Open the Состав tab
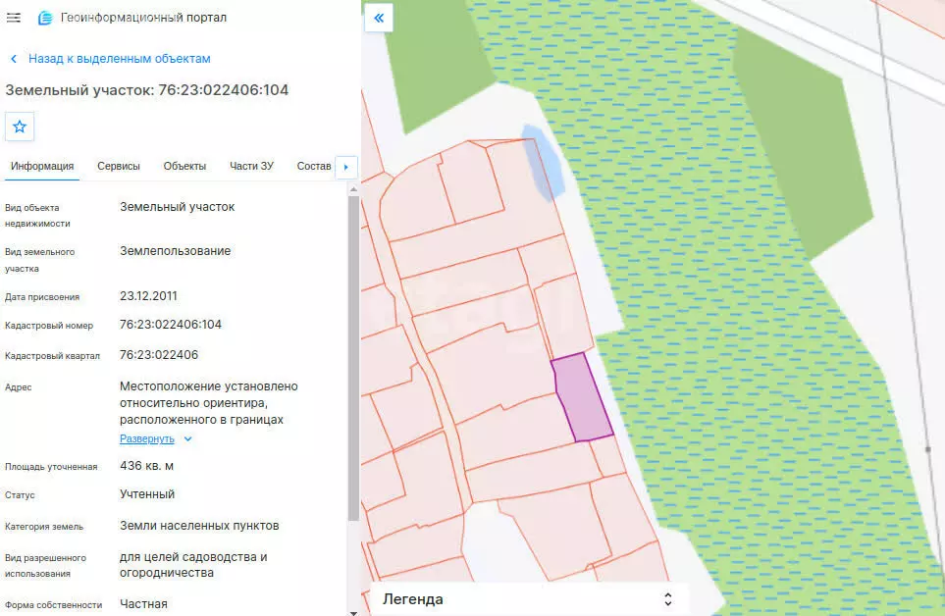The height and width of the screenshot is (616, 945). [x=313, y=166]
